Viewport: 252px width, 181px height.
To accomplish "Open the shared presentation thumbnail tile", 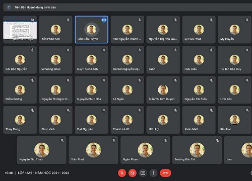I will pos(20,30).
